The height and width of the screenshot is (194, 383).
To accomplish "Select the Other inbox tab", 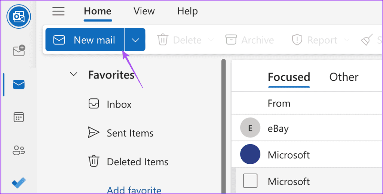I will (x=344, y=77).
